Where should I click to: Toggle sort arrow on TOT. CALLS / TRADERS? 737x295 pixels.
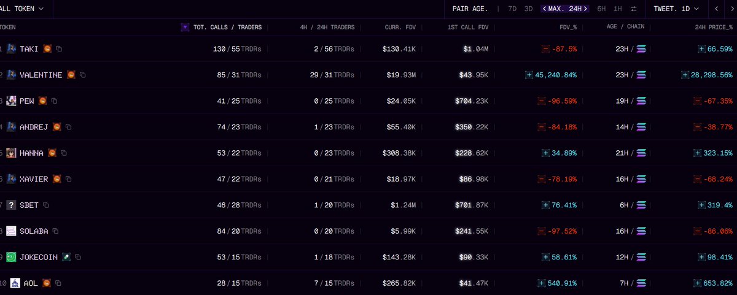pyautogui.click(x=185, y=27)
